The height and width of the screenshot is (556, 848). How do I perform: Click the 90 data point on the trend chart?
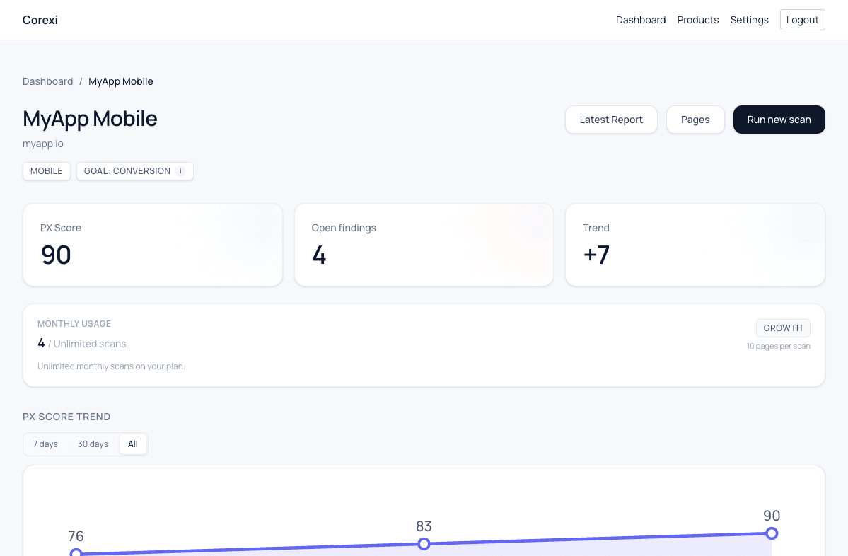click(x=771, y=533)
